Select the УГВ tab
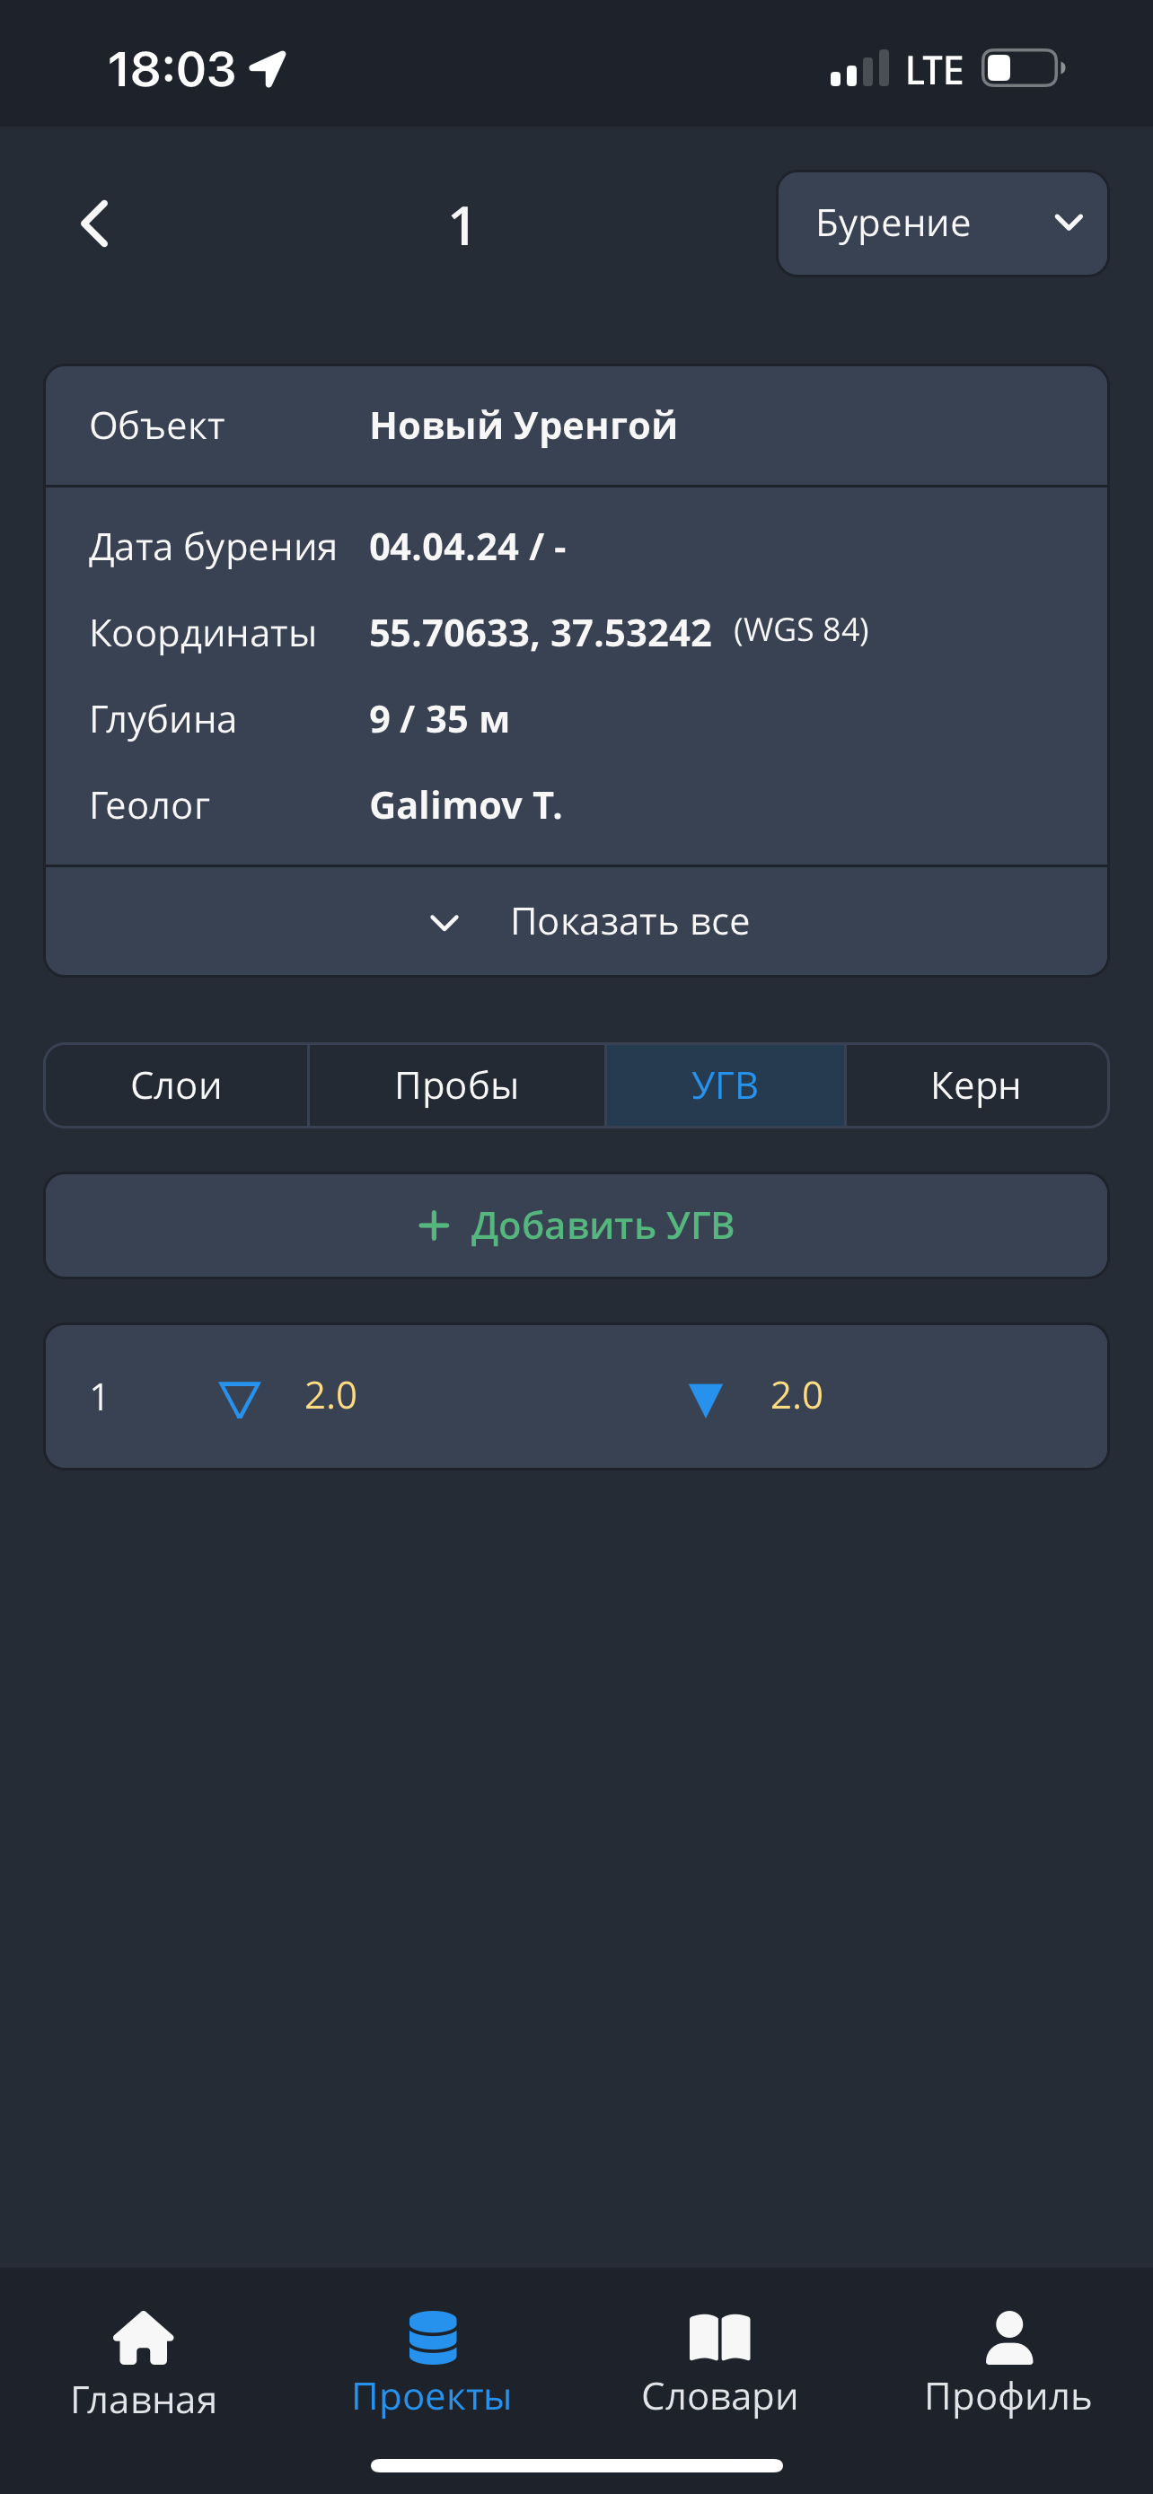Screen dimensions: 1153x2494 click(724, 1085)
